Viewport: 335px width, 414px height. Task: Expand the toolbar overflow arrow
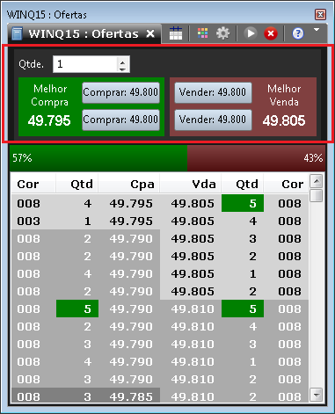pos(317,30)
